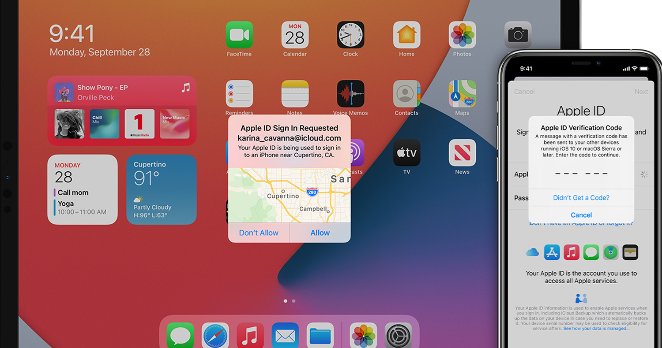
Task: Tap Allow on Apple ID sign-in alert
Action: (x=320, y=233)
